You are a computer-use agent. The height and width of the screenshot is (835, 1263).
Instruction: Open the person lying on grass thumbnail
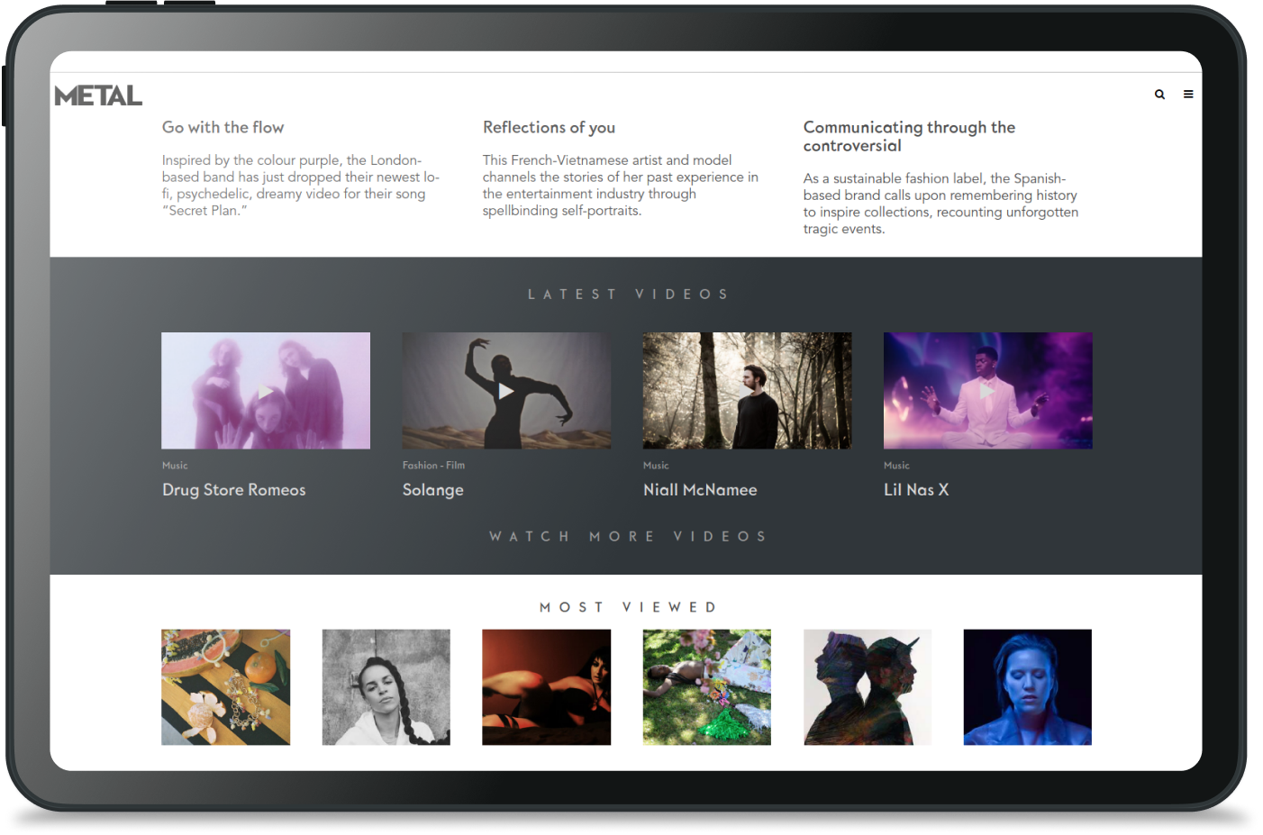706,687
